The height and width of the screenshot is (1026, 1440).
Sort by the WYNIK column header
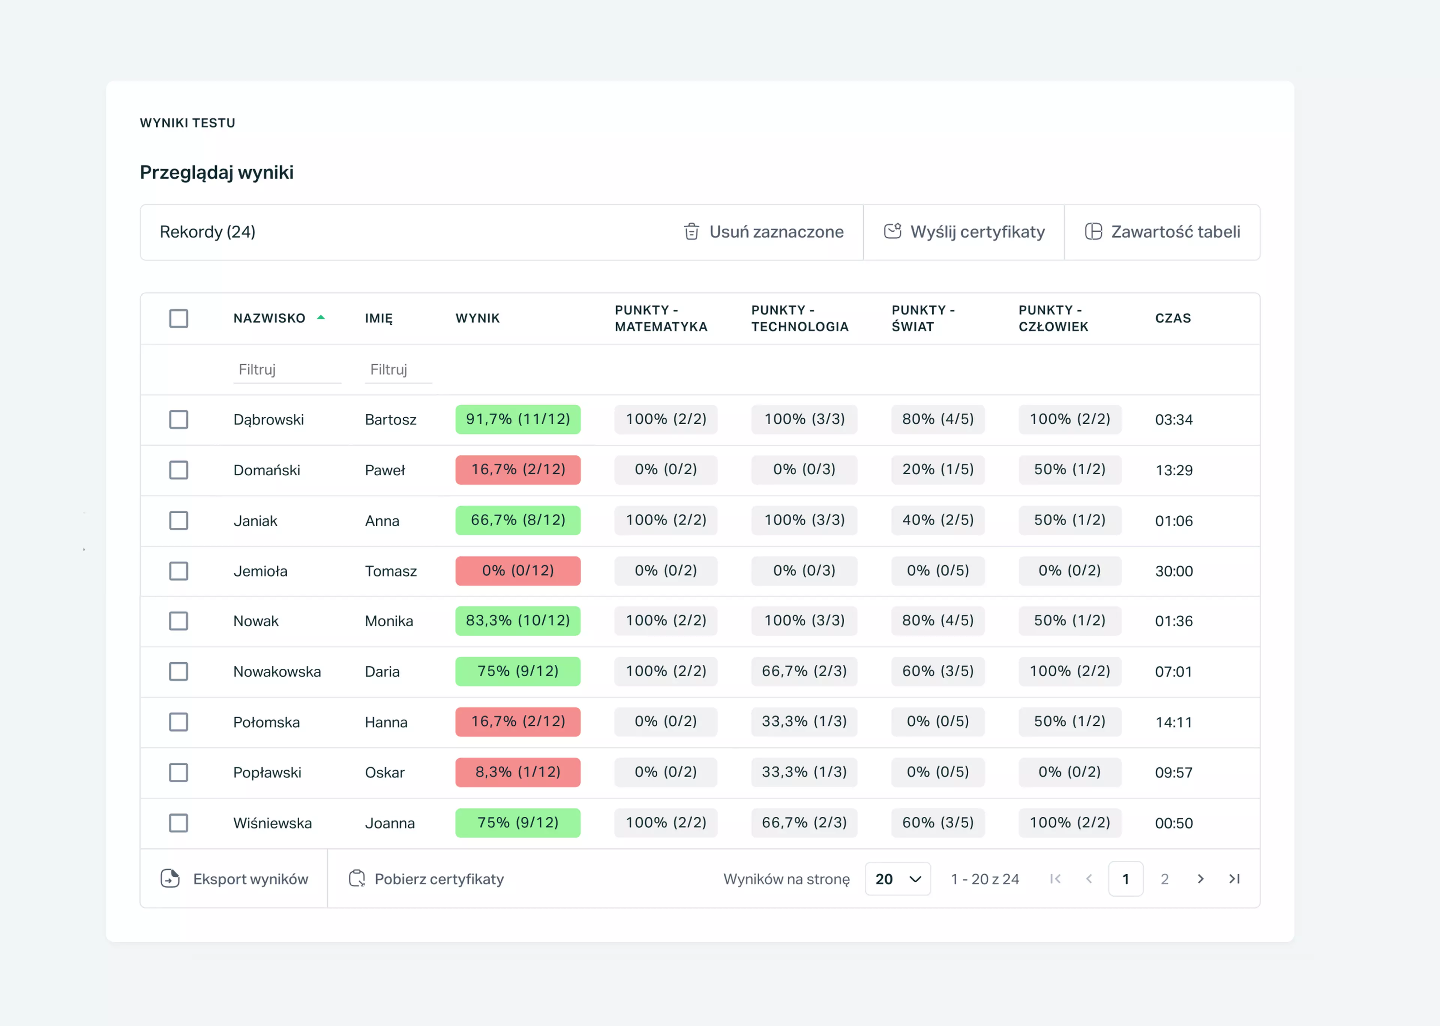(x=478, y=318)
